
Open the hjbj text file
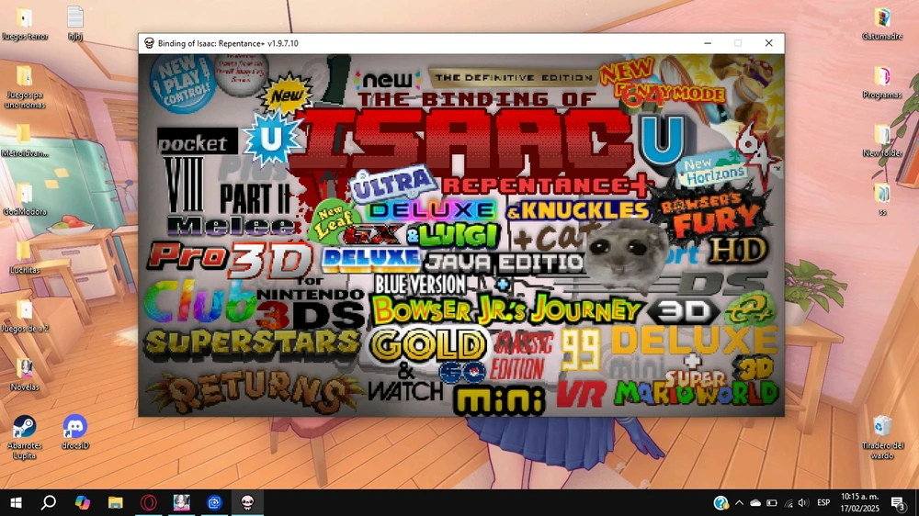[75, 17]
